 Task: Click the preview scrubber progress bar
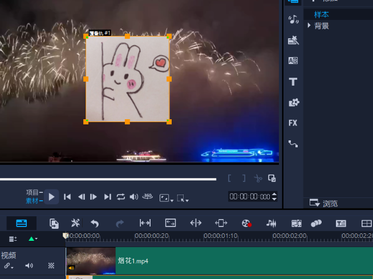[108, 179]
